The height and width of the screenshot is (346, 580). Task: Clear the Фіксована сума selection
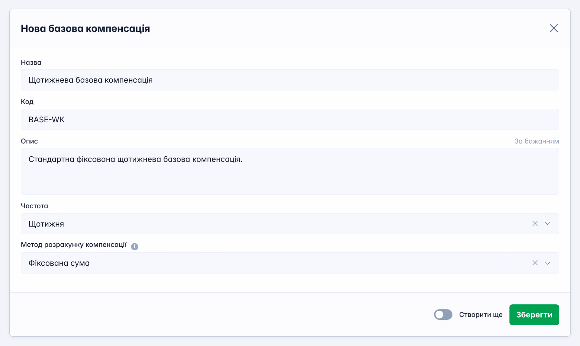click(535, 263)
